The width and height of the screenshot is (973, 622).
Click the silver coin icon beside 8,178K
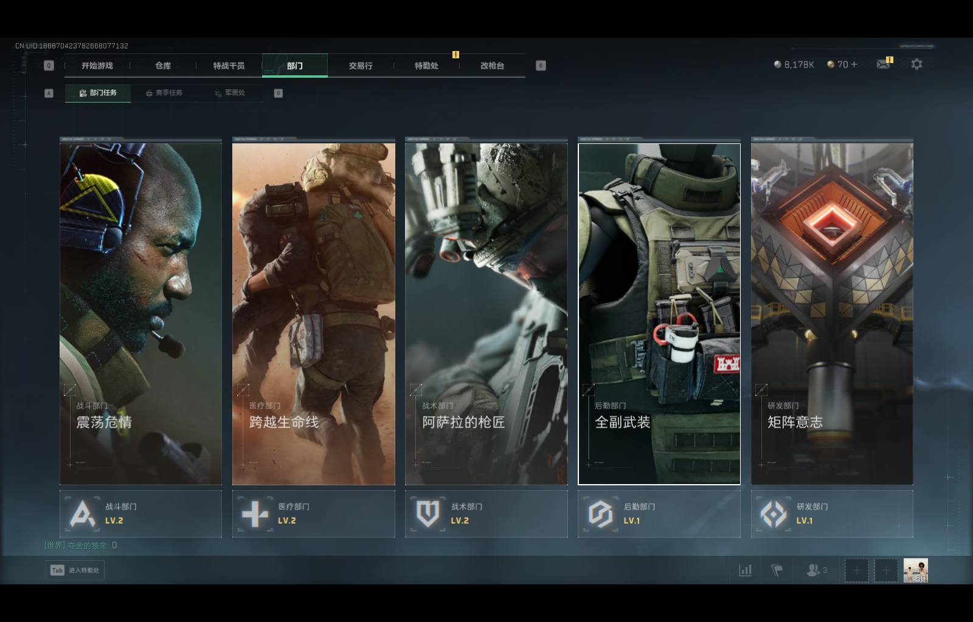pos(777,64)
